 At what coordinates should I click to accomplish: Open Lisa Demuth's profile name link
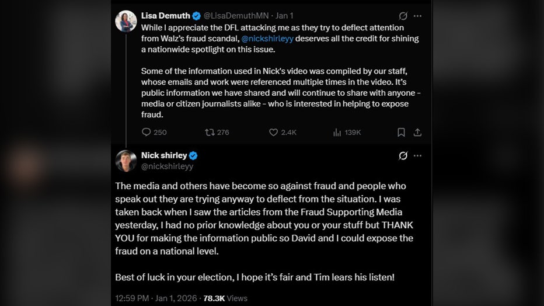click(166, 16)
